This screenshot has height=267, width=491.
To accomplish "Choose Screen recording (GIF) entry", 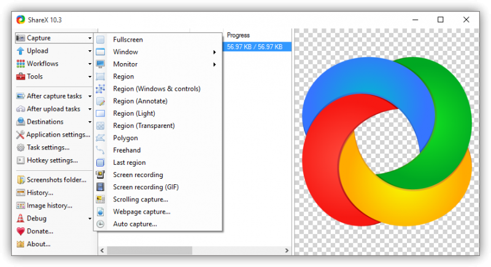I will pos(158,187).
